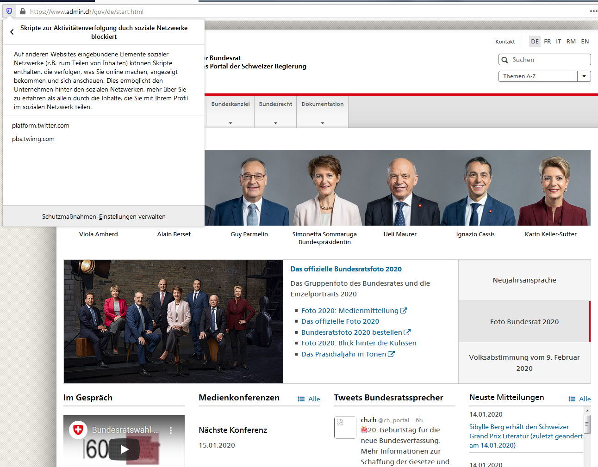Click the padlock site security icon

coord(22,11)
